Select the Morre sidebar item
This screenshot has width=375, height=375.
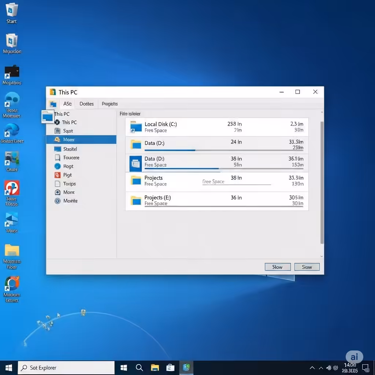click(69, 192)
